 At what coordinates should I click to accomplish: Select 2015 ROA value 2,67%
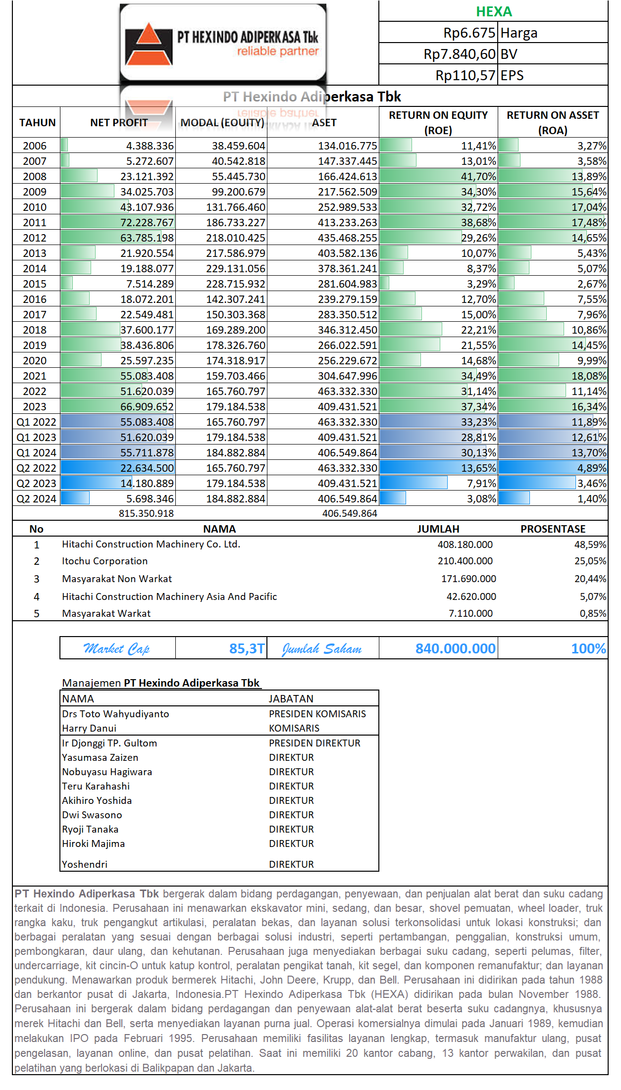tap(592, 284)
